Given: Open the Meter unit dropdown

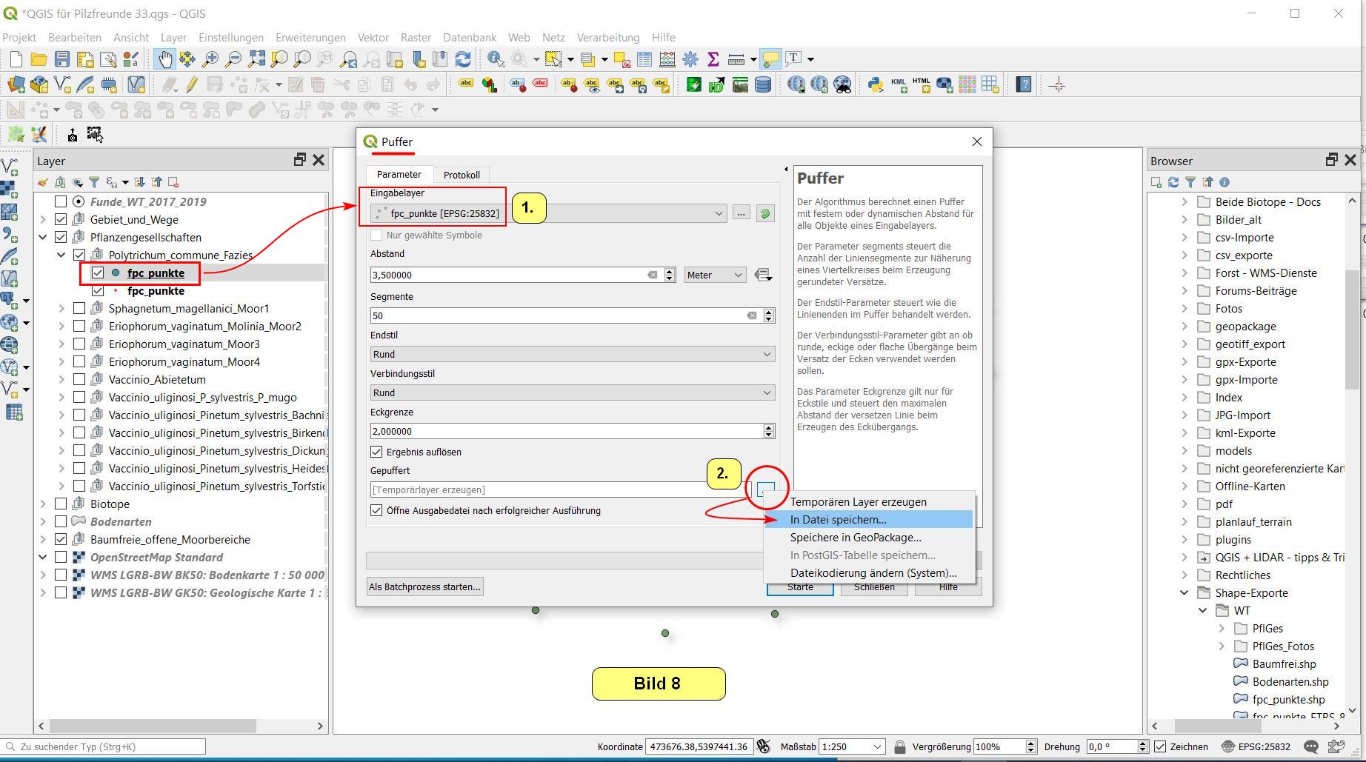Looking at the screenshot, I should coord(714,275).
